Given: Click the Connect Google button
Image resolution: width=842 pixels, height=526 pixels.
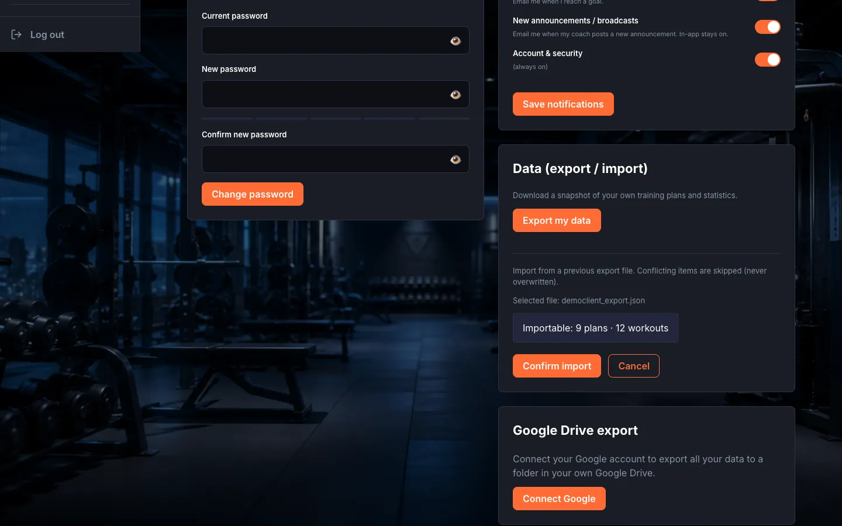Looking at the screenshot, I should pyautogui.click(x=559, y=499).
